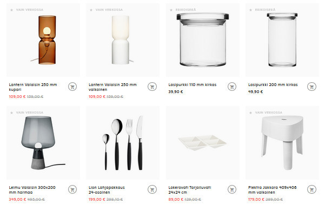The width and height of the screenshot is (325, 211).
Task: Open the Lokerovati serving dish image
Action: (202, 143)
